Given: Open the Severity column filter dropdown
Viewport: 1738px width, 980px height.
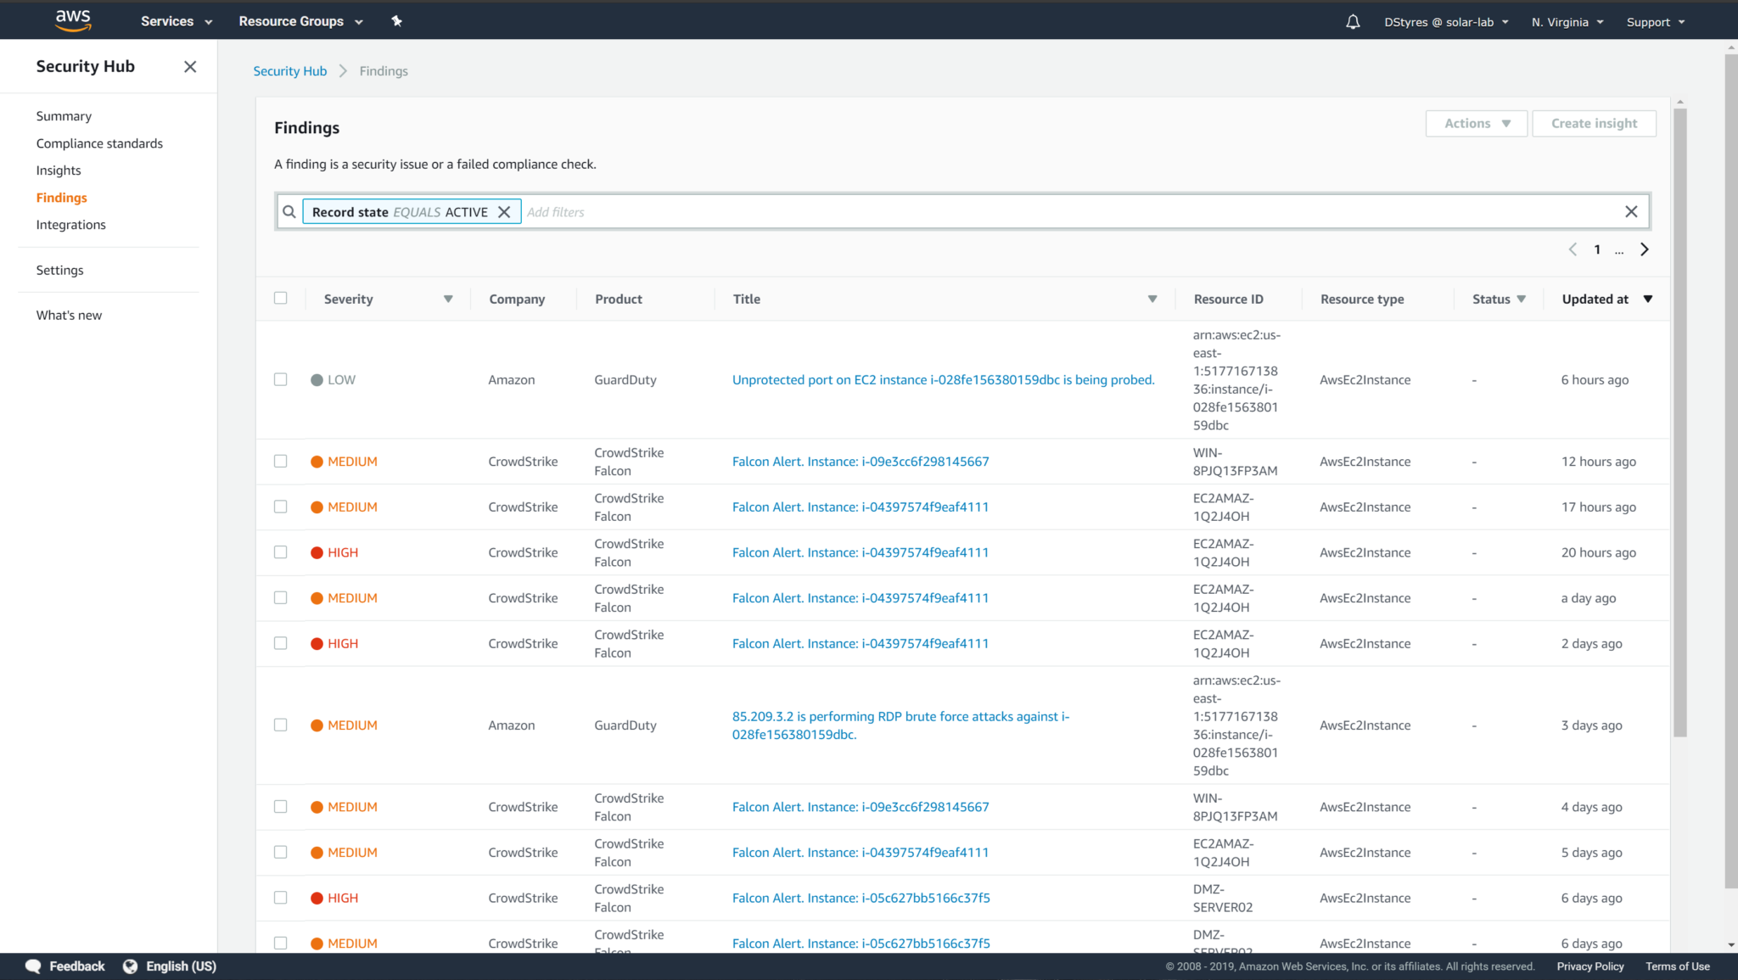Looking at the screenshot, I should (x=448, y=299).
